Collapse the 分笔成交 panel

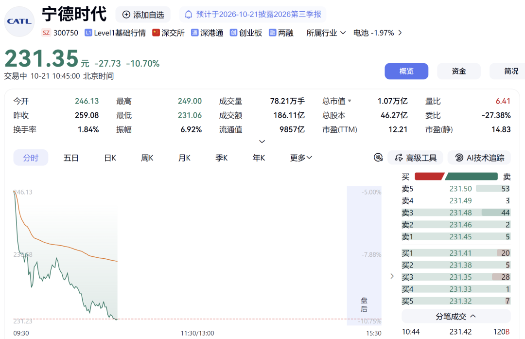[x=456, y=316]
